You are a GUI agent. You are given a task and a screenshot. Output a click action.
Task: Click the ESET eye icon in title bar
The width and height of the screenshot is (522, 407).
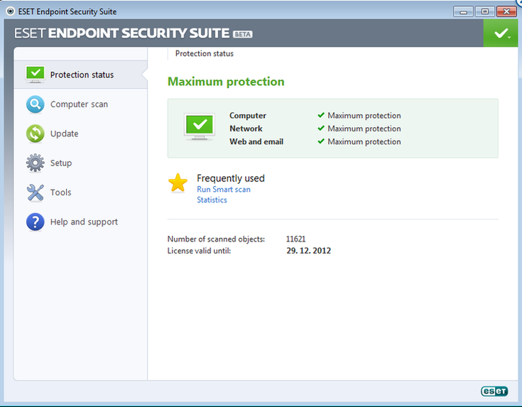(x=11, y=11)
